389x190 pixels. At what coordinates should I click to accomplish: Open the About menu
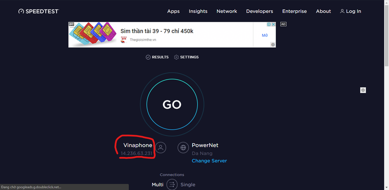click(x=323, y=11)
